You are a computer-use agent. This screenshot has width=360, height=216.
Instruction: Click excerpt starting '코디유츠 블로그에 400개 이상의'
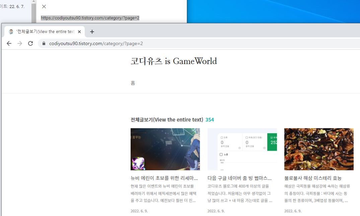(x=240, y=193)
